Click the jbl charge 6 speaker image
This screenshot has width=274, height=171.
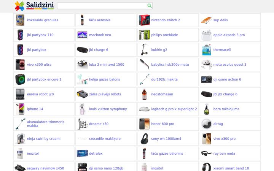(82, 50)
